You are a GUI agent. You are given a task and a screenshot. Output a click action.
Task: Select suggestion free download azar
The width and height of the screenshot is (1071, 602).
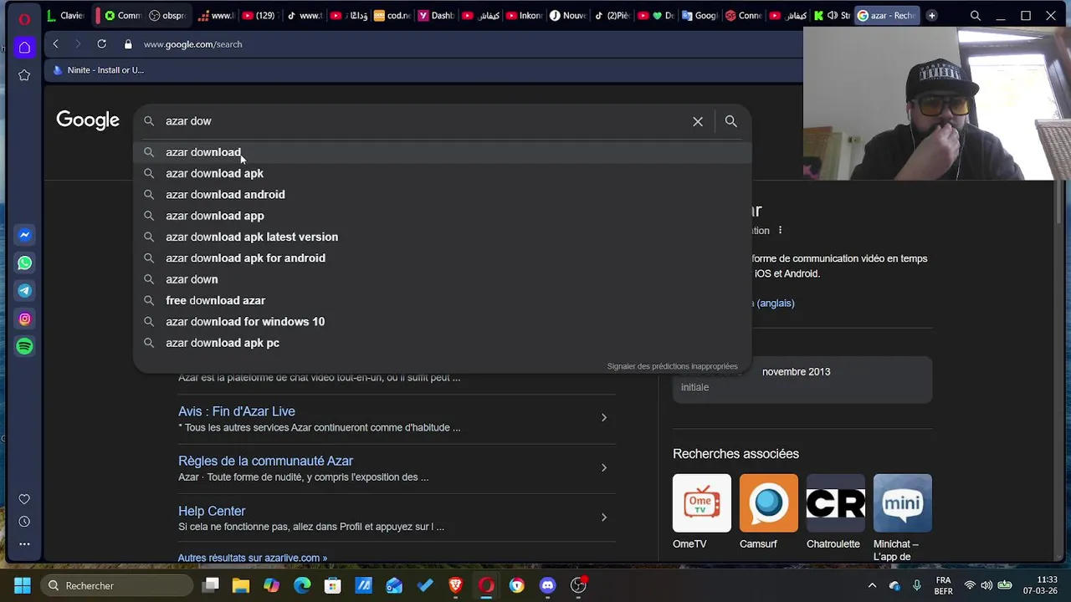pyautogui.click(x=443, y=300)
